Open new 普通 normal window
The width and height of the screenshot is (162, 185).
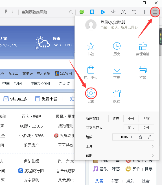pyautogui.click(x=116, y=118)
